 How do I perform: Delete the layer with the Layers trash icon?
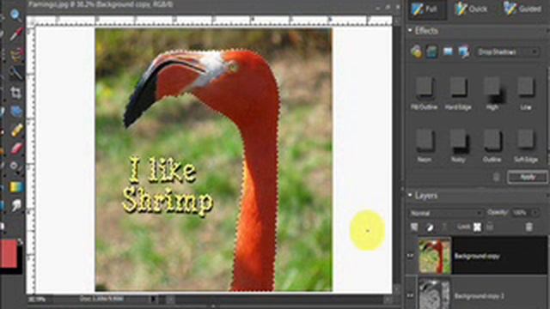point(529,227)
